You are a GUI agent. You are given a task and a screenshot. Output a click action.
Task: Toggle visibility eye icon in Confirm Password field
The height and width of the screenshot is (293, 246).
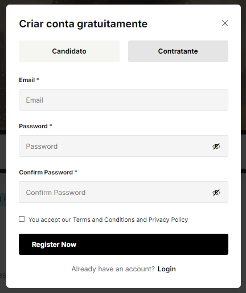[216, 193]
